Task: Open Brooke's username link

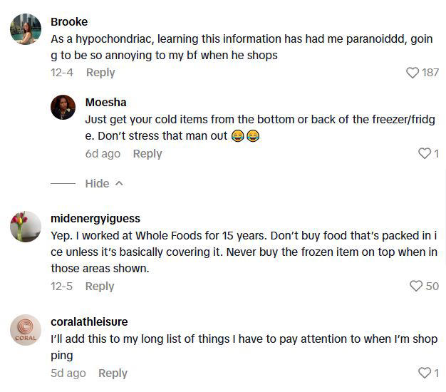Action: pos(69,21)
